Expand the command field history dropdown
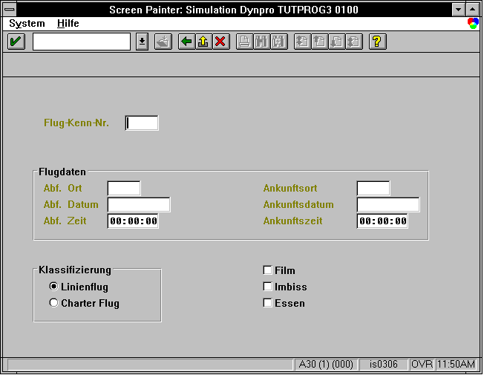Viewport: 484px width, 375px height. click(142, 42)
